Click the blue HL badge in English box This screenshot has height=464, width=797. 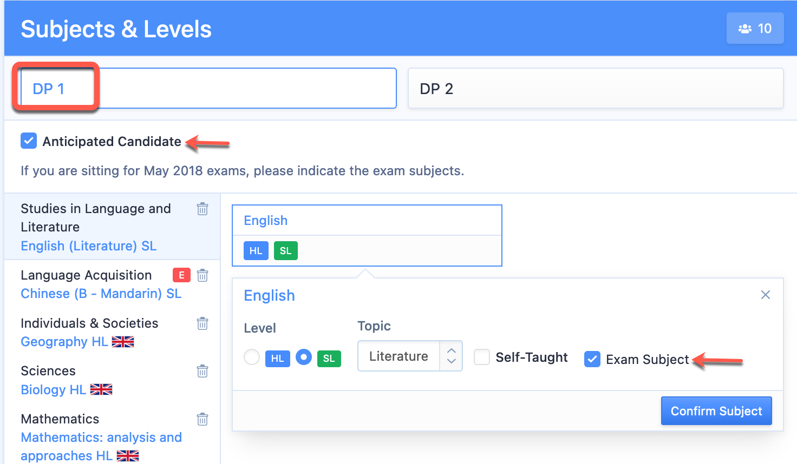256,251
